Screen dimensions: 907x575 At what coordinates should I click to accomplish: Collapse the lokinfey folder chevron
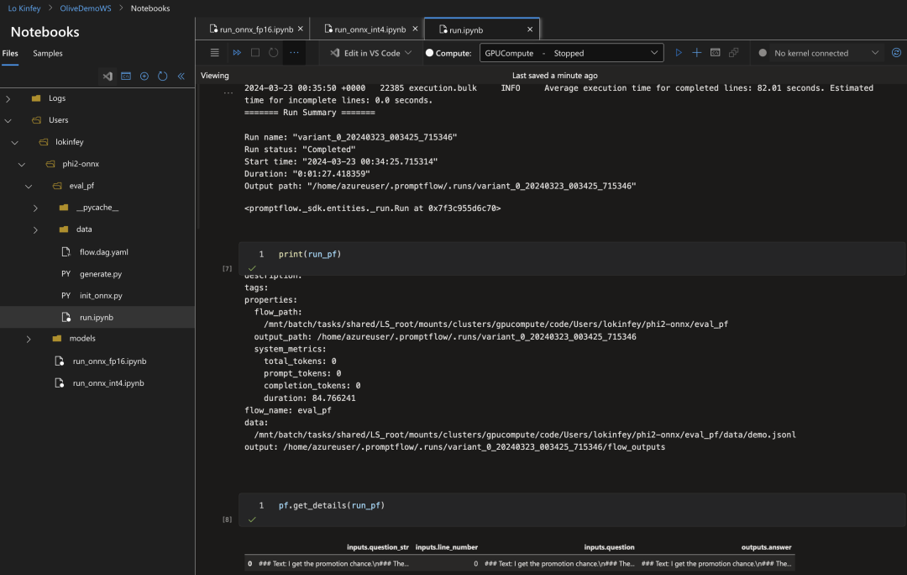(x=15, y=142)
